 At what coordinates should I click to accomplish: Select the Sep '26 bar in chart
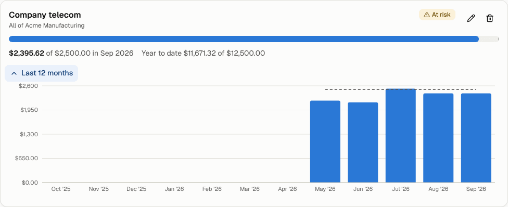coord(476,138)
